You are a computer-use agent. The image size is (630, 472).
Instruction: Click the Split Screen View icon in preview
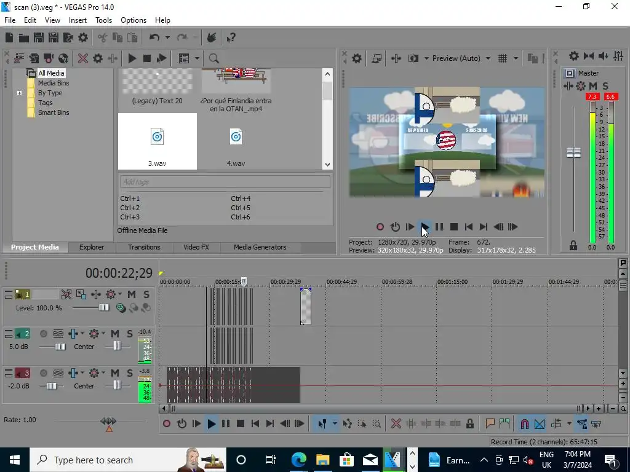[413, 58]
